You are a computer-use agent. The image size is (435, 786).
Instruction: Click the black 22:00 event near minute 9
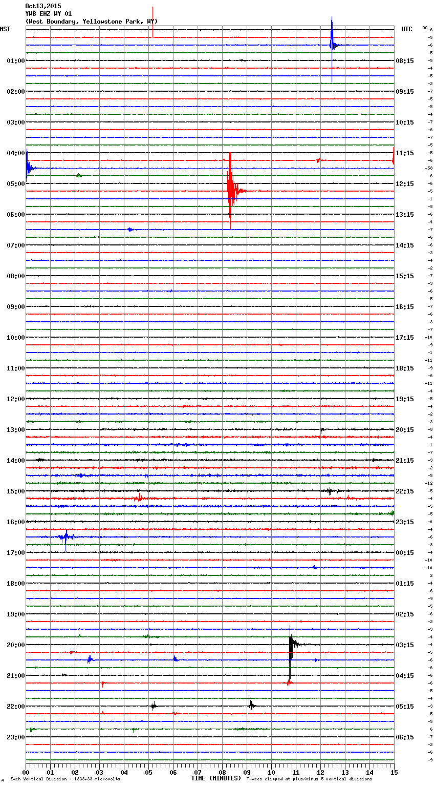[251, 705]
